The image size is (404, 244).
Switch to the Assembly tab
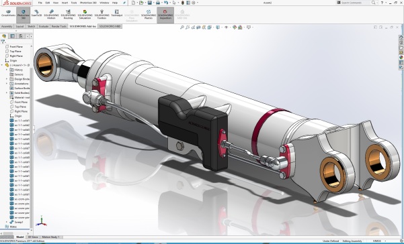pyautogui.click(x=7, y=26)
